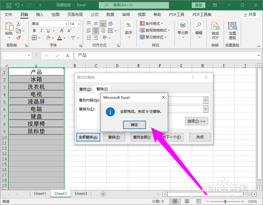
Task: Click the Increase Indent icon
Action: pos(96,38)
